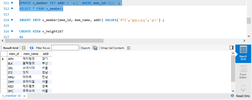Select the 경북 address cell
This screenshot has height=100, width=252.
[46, 86]
